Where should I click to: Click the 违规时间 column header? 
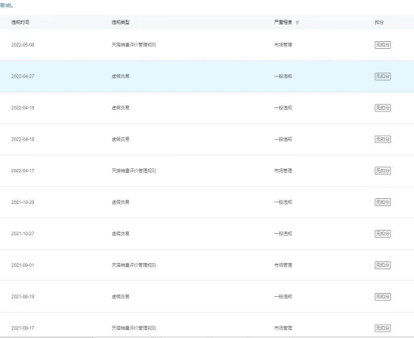[21, 22]
